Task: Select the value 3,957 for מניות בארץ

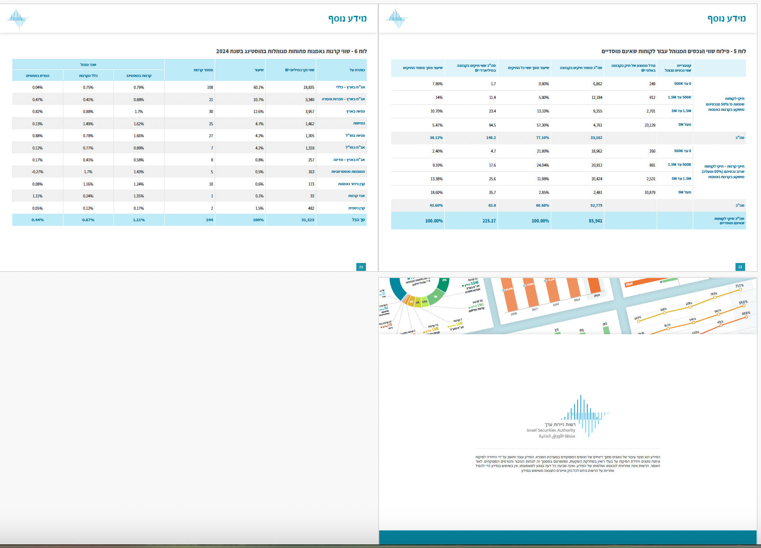Action: [x=310, y=112]
